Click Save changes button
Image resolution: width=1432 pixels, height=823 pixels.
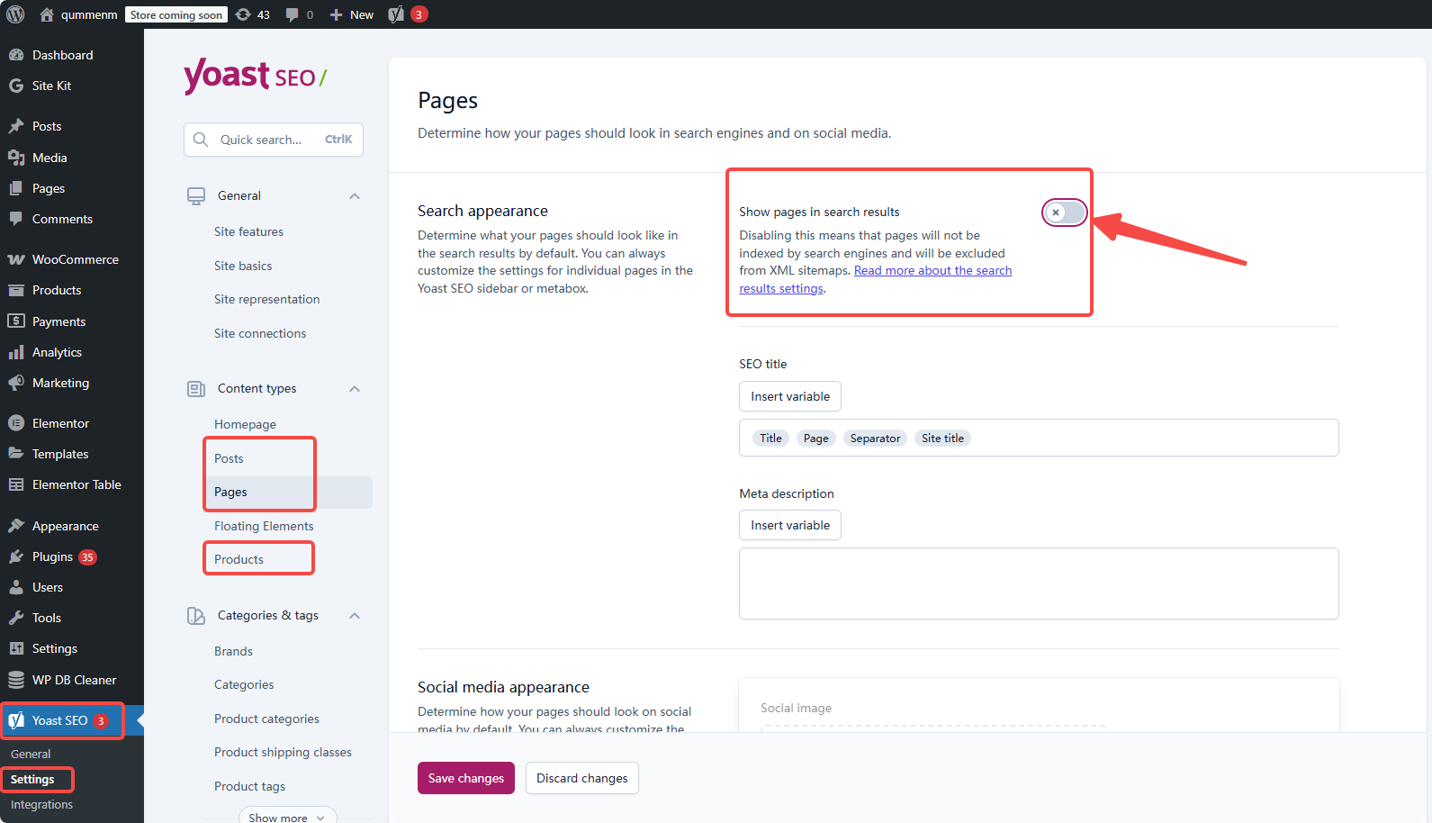[466, 778]
